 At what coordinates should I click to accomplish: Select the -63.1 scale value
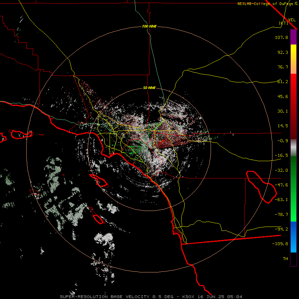[281, 200]
